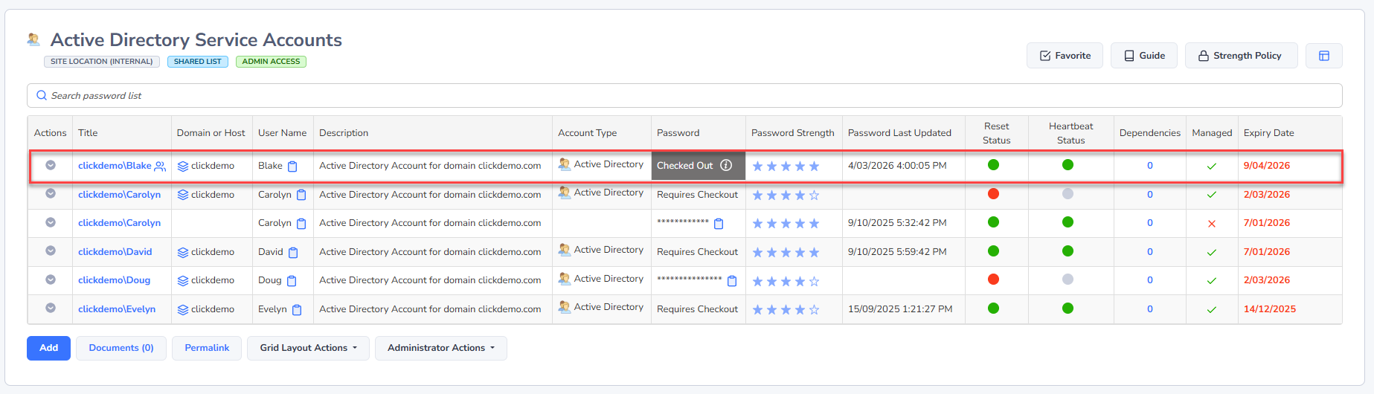Click the Strength Policy button
This screenshot has width=1374, height=394.
point(1240,56)
